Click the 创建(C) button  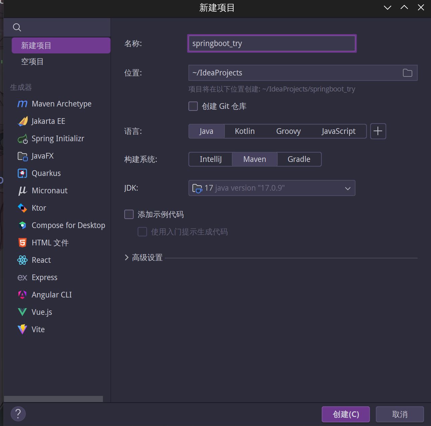point(345,414)
